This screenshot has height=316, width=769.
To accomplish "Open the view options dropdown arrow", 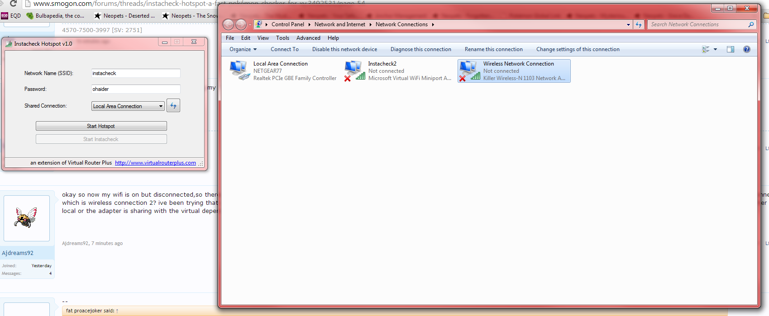I will [715, 49].
